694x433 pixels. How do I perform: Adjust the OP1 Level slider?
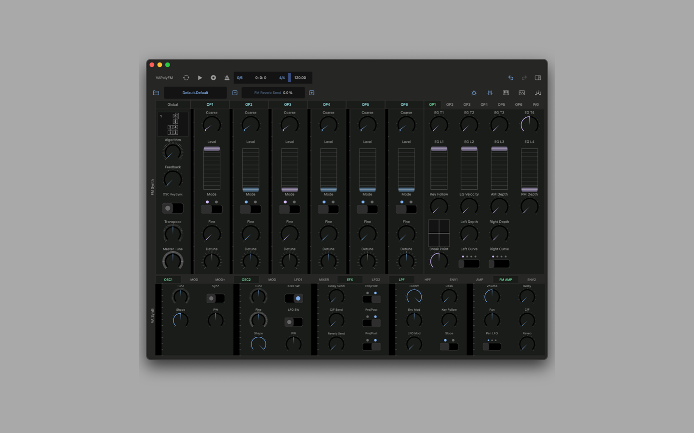[x=212, y=168]
